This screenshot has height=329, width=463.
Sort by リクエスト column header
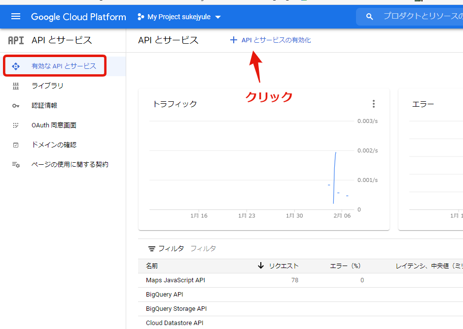click(284, 266)
